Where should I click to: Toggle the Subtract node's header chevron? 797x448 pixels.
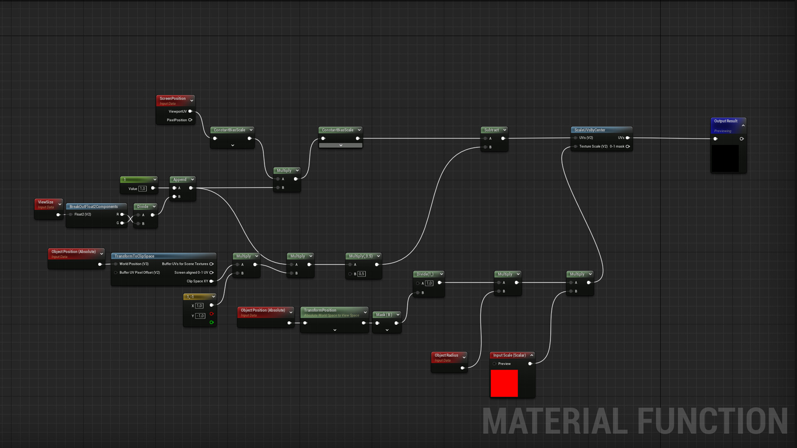tap(505, 130)
